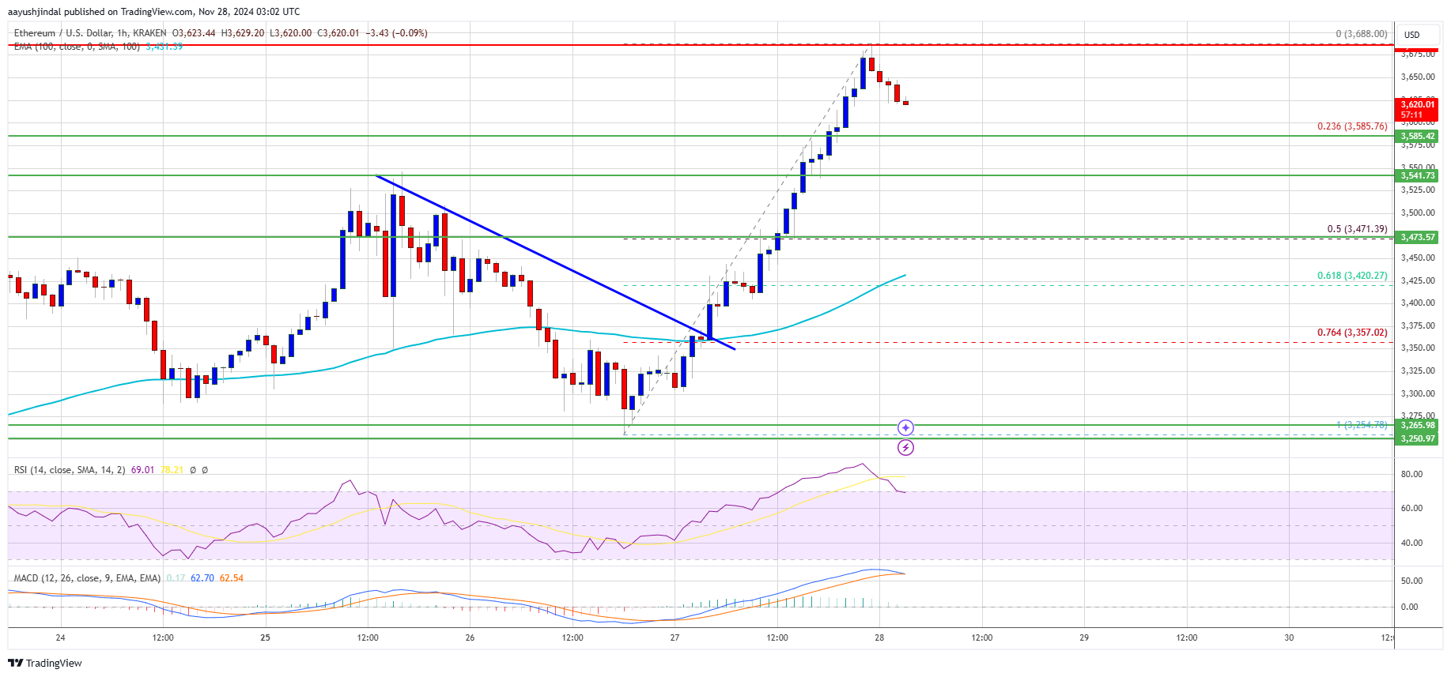
Task: Open the MACD indicator legend
Action: click(87, 578)
